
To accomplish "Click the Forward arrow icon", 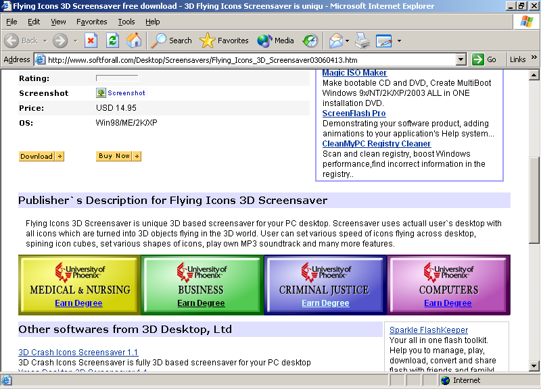I will tap(60, 41).
